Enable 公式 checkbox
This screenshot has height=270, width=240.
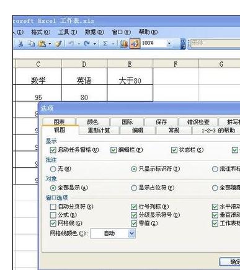point(53,215)
